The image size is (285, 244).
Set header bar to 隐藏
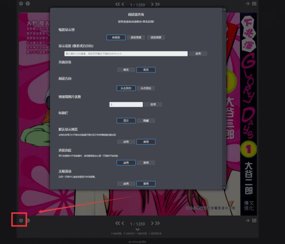146,121
